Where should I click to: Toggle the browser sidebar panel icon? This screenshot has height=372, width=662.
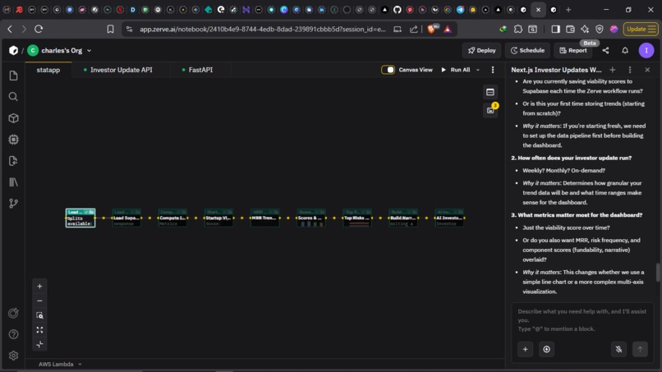(x=555, y=29)
